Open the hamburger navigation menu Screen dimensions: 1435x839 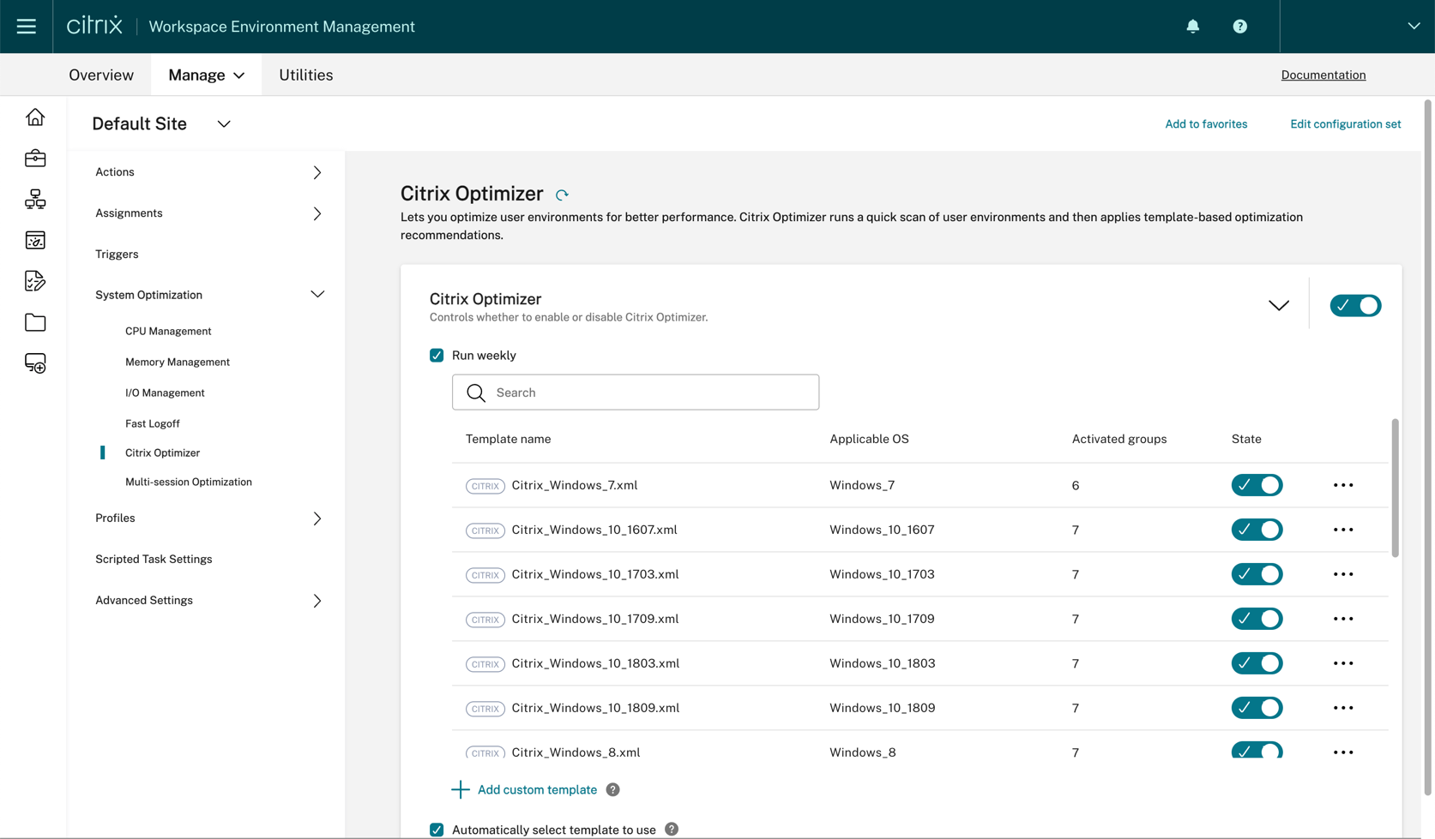tap(26, 27)
